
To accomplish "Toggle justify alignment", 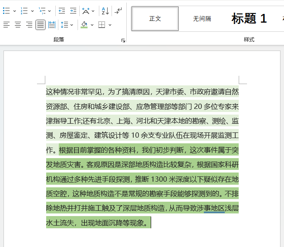I will 41,25.
